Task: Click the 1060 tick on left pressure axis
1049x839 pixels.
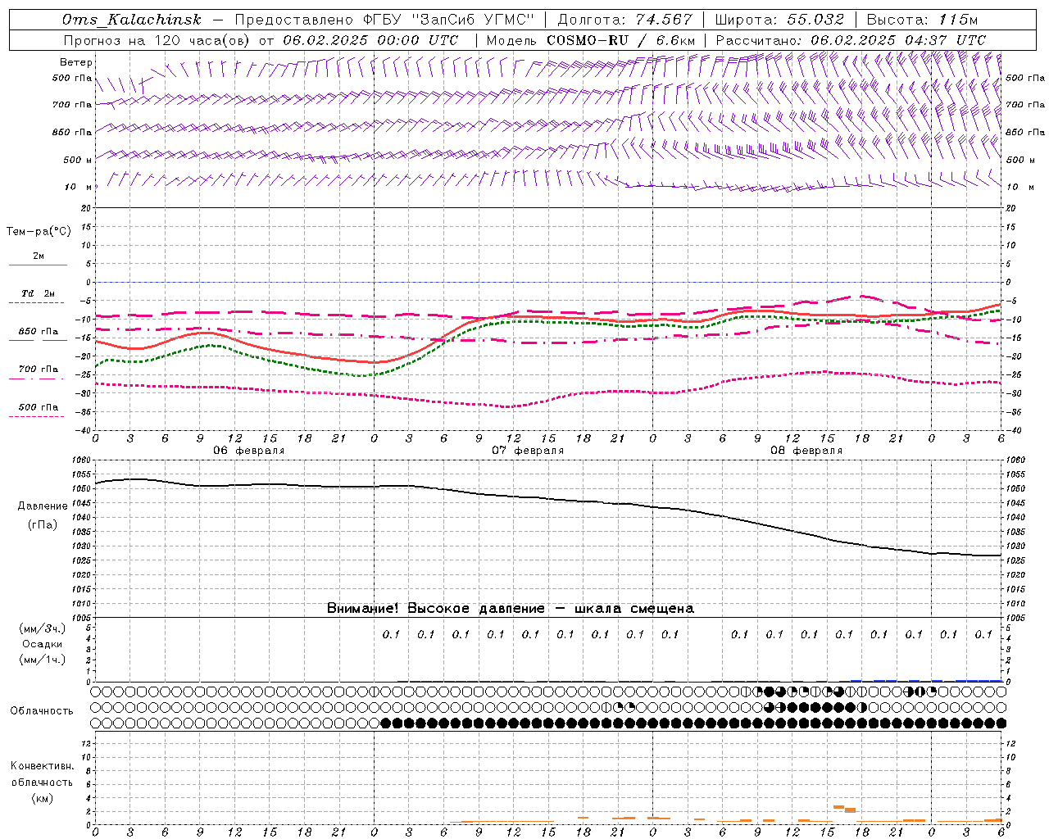Action: point(82,460)
